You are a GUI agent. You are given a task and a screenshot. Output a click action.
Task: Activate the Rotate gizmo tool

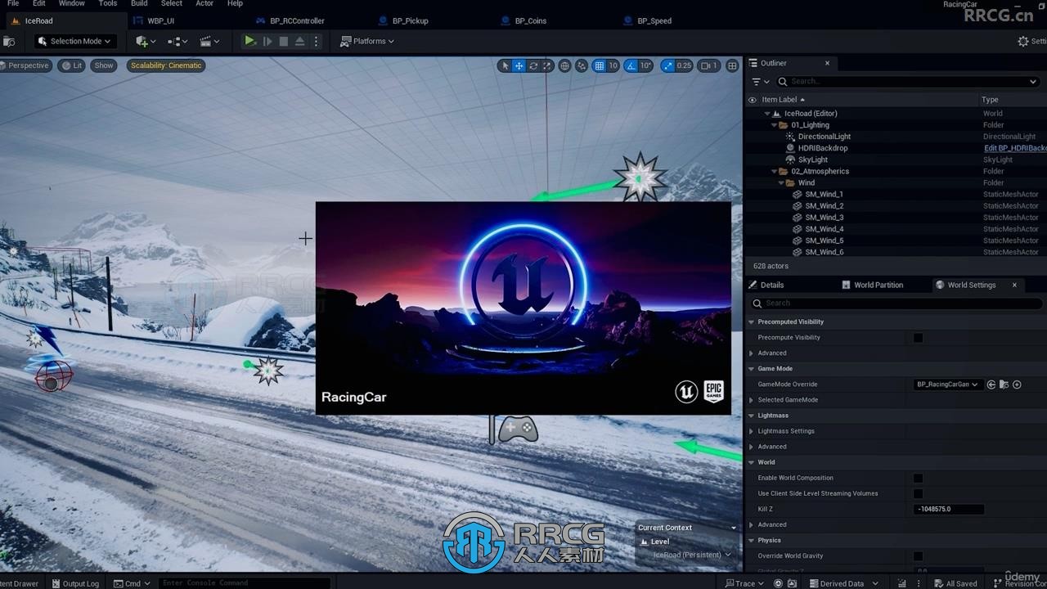[x=533, y=65]
